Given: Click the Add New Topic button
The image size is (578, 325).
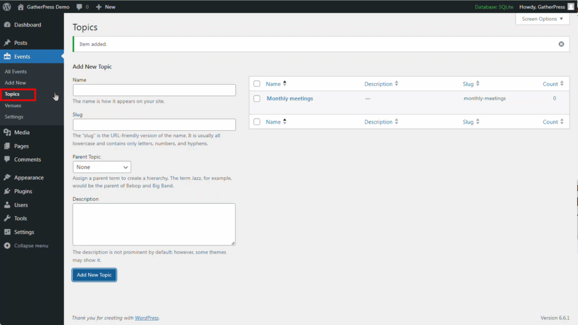Looking at the screenshot, I should pos(94,275).
